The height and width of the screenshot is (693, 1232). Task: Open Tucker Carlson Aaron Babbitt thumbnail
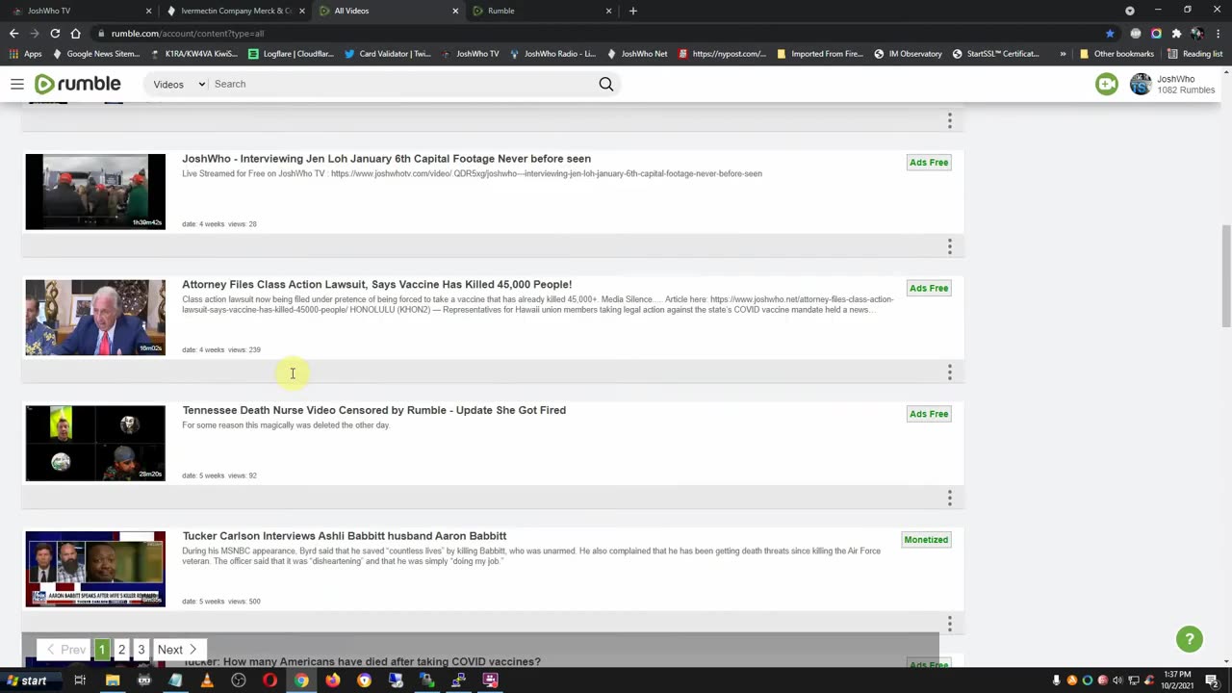95,569
